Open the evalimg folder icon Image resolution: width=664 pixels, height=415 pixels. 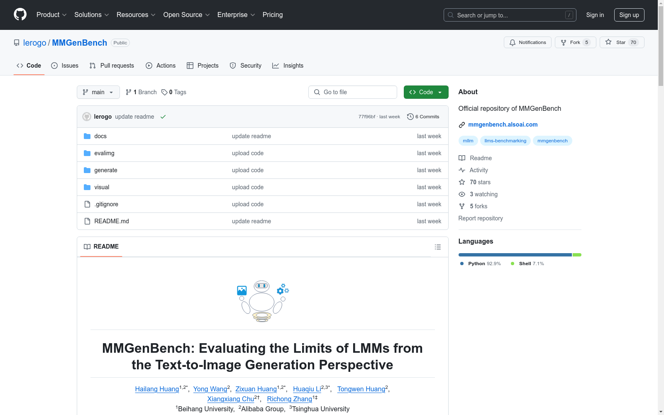pos(87,153)
